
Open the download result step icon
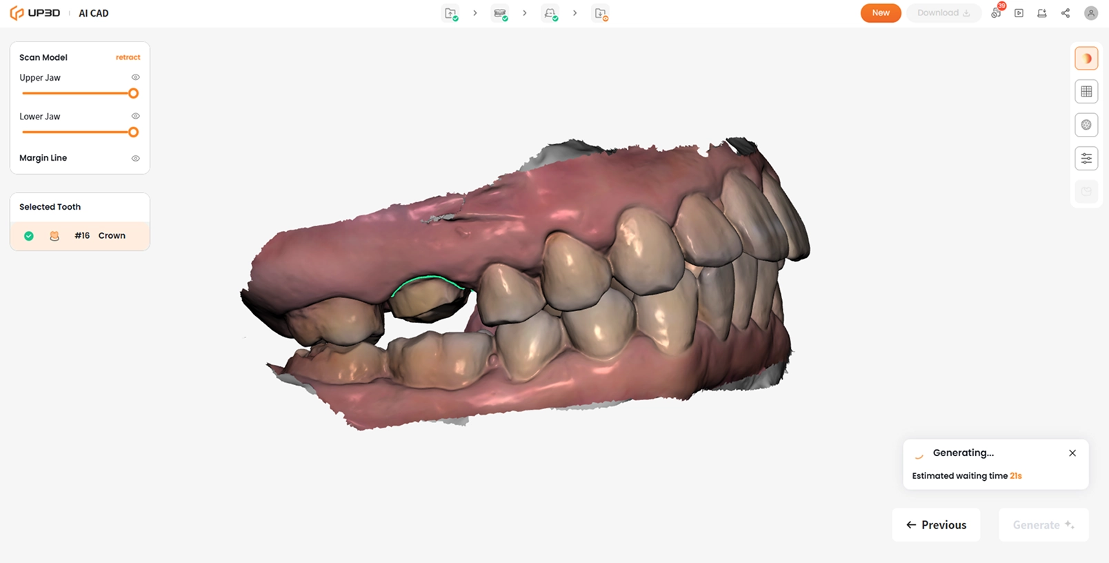(x=601, y=13)
